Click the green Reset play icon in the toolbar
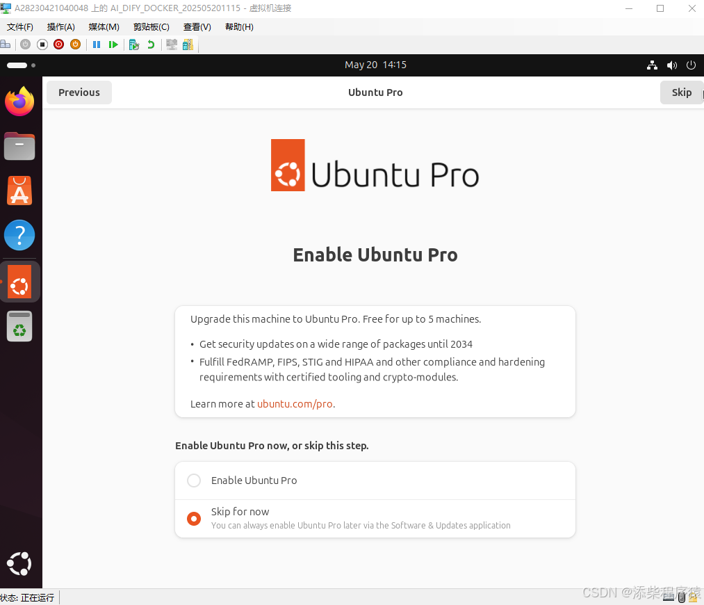The image size is (704, 605). 113,45
